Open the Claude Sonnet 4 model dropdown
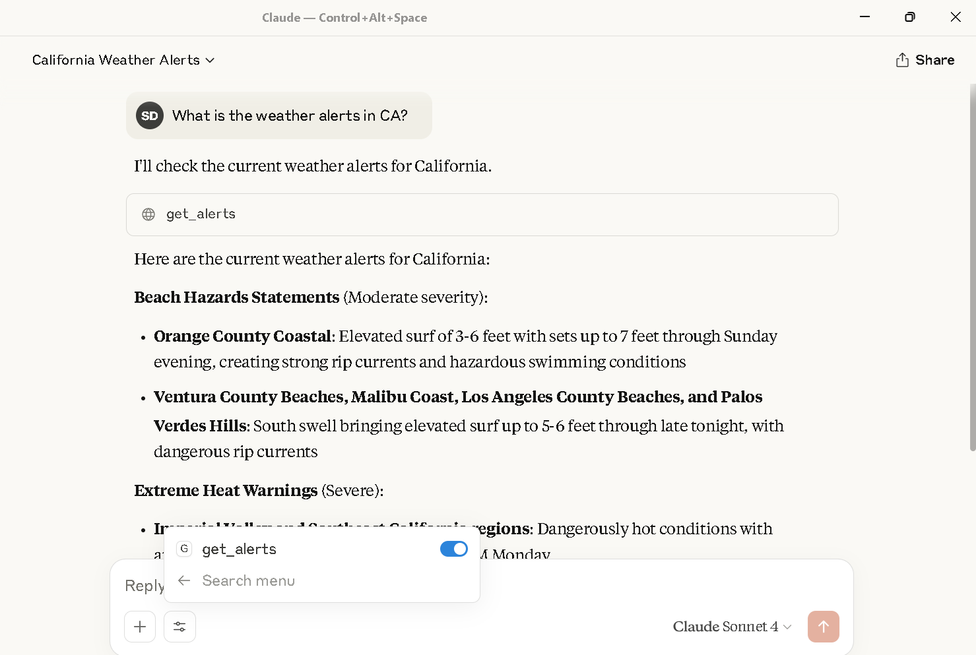This screenshot has width=976, height=655. [x=731, y=627]
